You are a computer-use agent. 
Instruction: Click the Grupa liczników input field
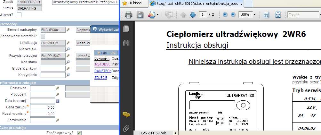point(53,69)
